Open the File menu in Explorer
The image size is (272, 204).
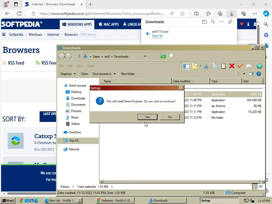pyautogui.click(x=61, y=66)
